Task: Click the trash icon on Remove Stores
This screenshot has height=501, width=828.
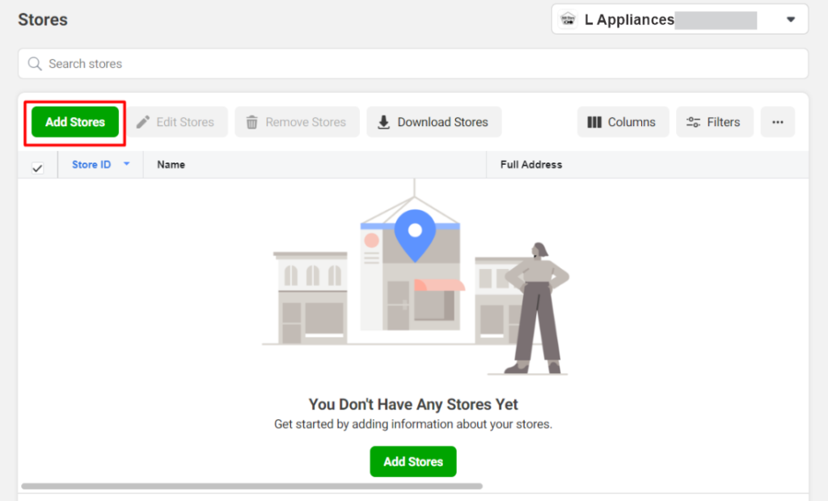Action: [x=252, y=123]
